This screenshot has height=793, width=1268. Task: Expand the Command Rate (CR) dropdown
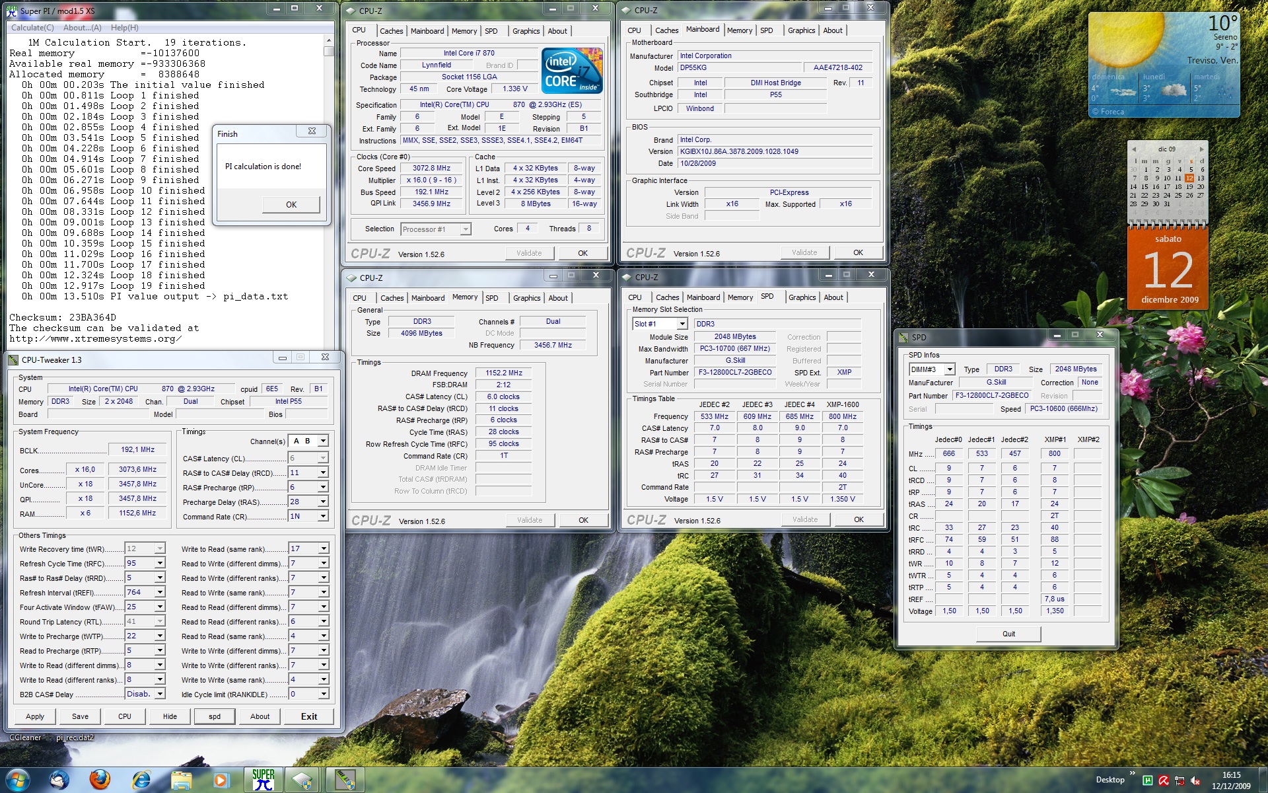[x=323, y=516]
